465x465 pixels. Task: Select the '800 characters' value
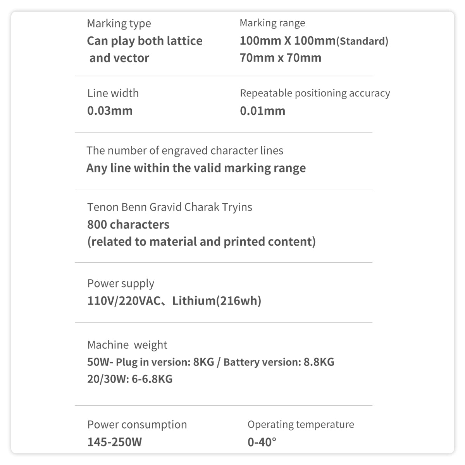128,225
